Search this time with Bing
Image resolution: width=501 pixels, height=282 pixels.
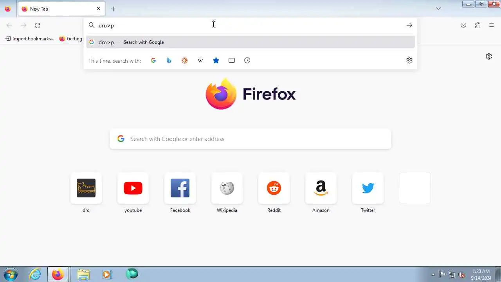coord(169,60)
